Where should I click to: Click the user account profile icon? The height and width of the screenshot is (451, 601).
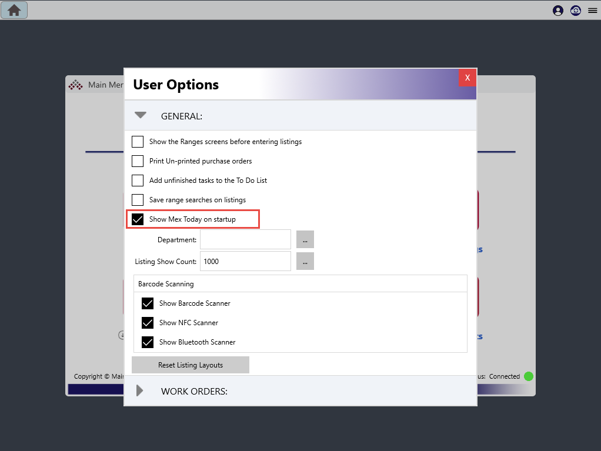tap(557, 10)
